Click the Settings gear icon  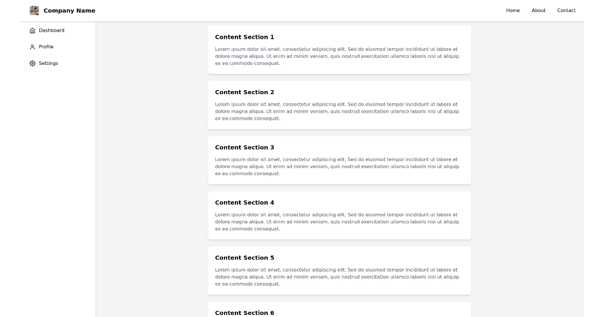click(x=32, y=63)
